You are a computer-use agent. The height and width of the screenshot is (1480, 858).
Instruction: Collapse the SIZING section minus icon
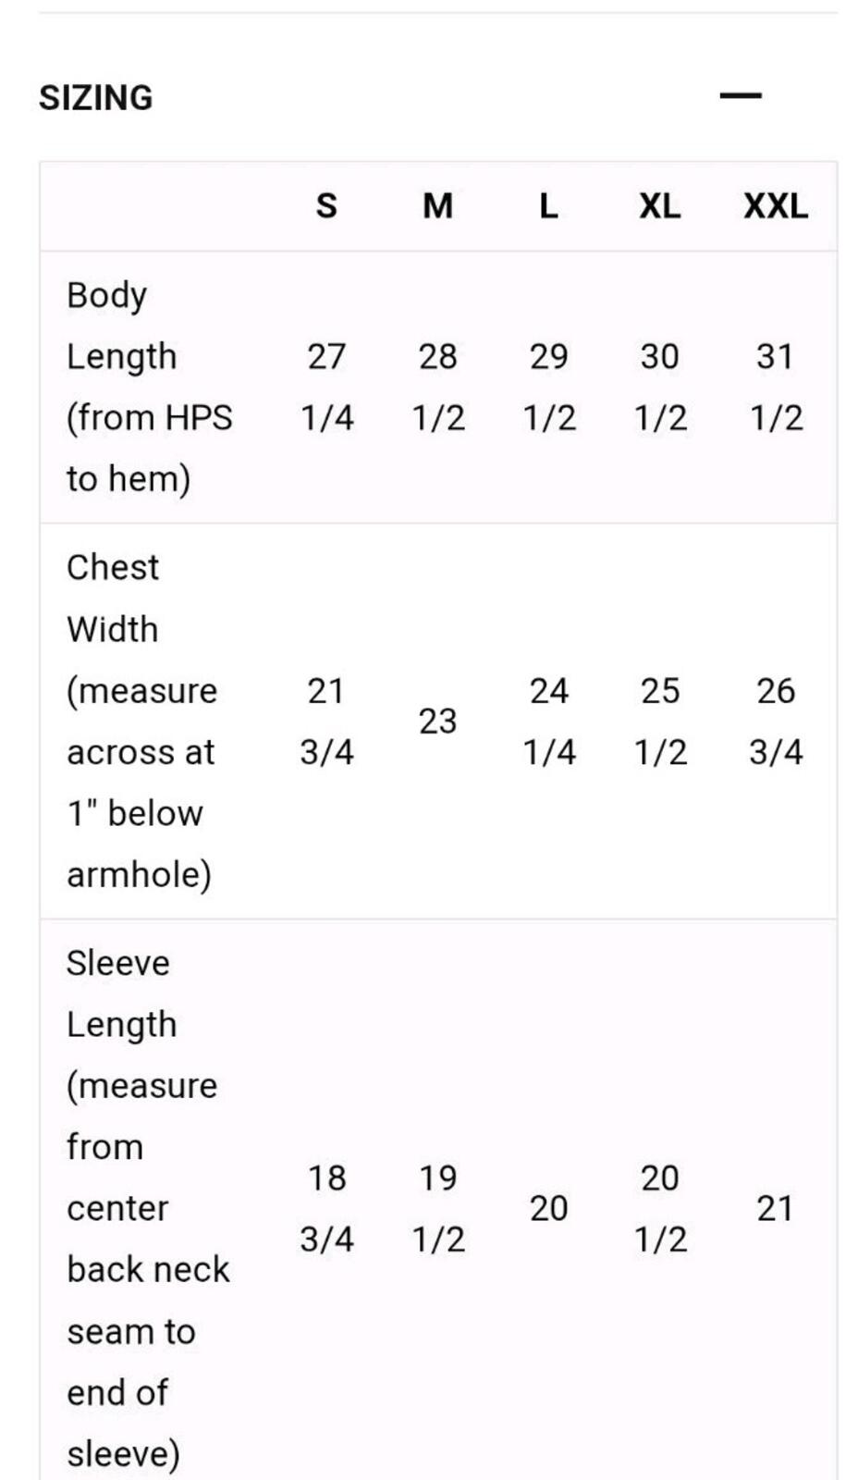741,95
